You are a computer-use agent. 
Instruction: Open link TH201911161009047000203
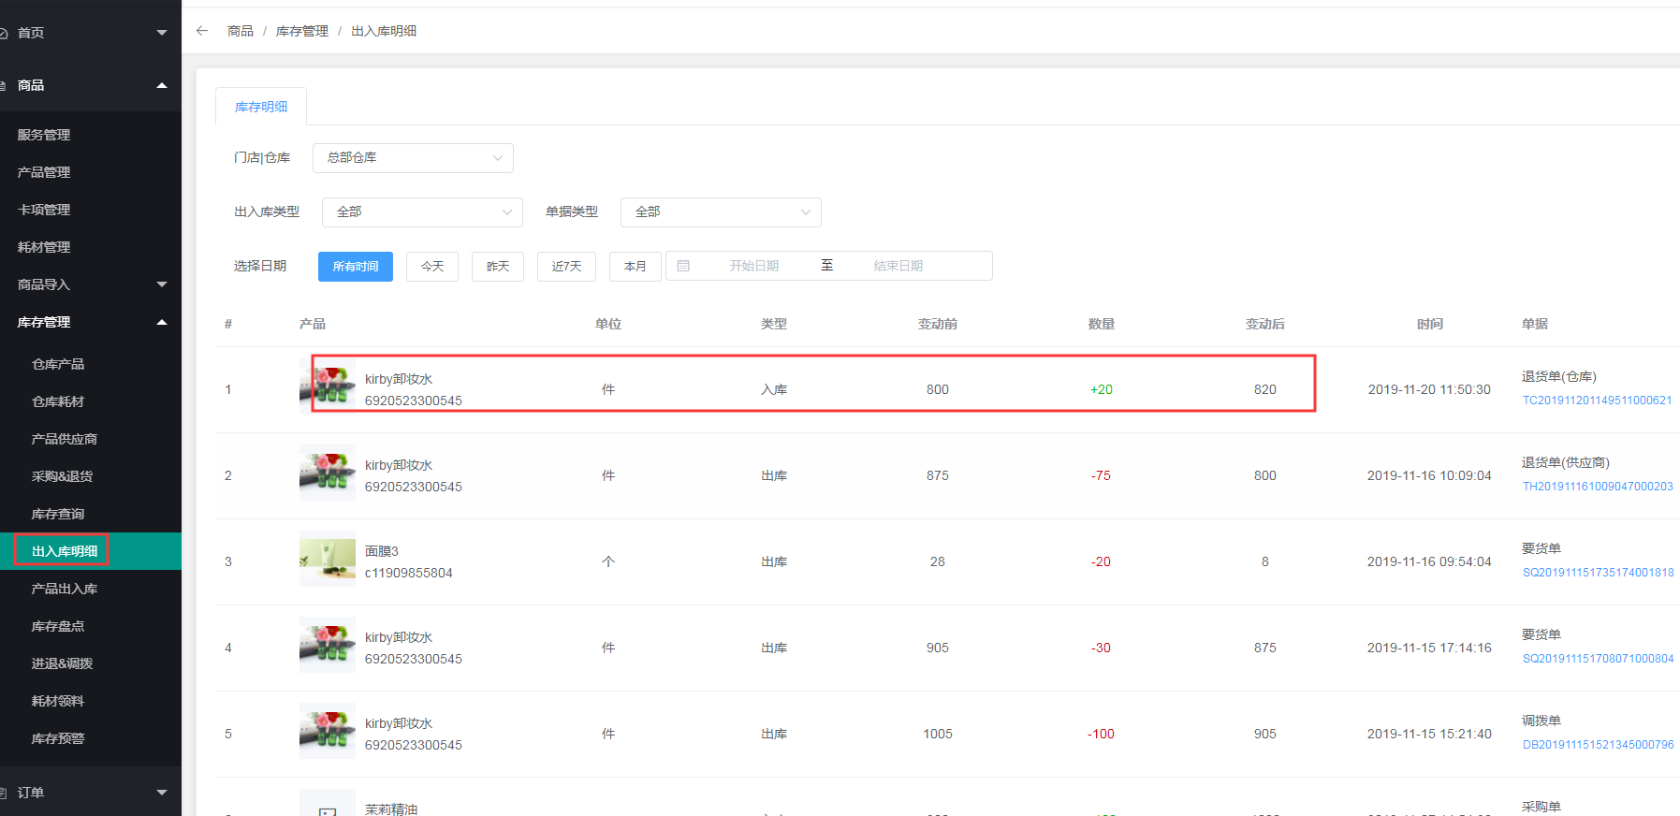[1598, 486]
